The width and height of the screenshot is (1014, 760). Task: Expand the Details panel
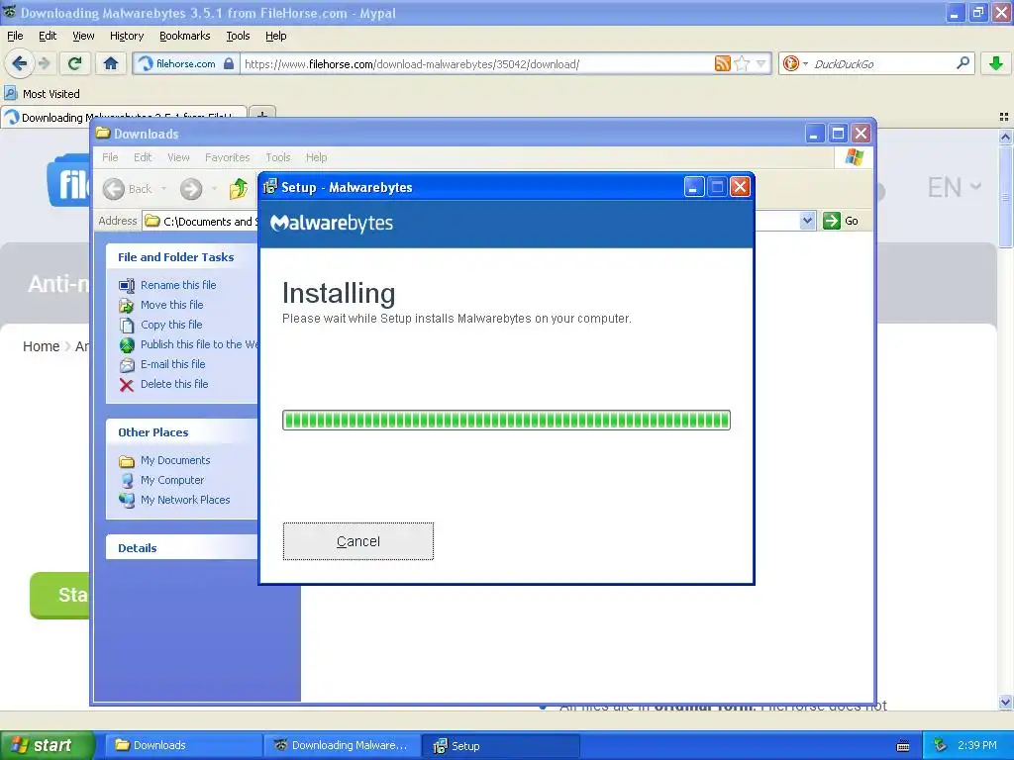pos(182,548)
